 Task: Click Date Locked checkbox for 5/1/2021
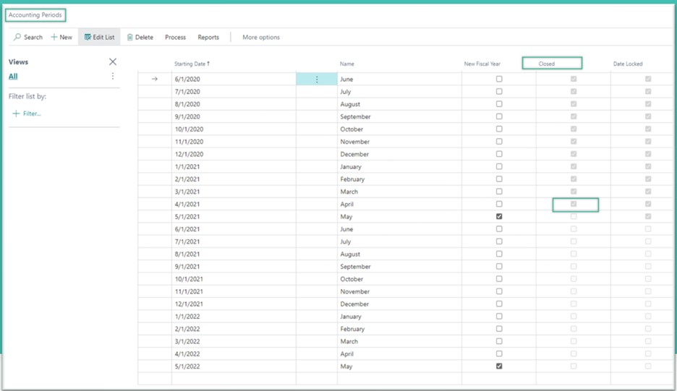(x=648, y=216)
